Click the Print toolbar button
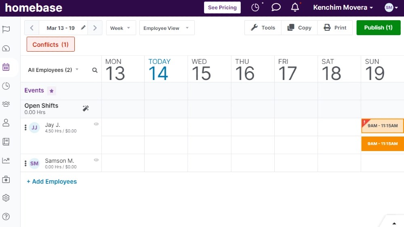This screenshot has width=404, height=227. click(335, 28)
